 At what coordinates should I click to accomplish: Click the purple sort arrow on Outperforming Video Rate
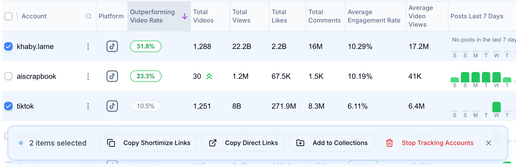(x=185, y=16)
